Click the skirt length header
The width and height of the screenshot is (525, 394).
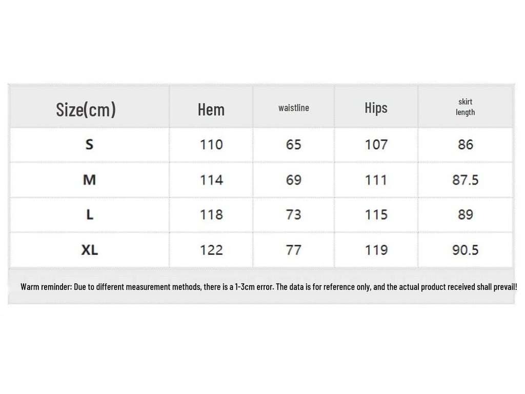pos(466,107)
